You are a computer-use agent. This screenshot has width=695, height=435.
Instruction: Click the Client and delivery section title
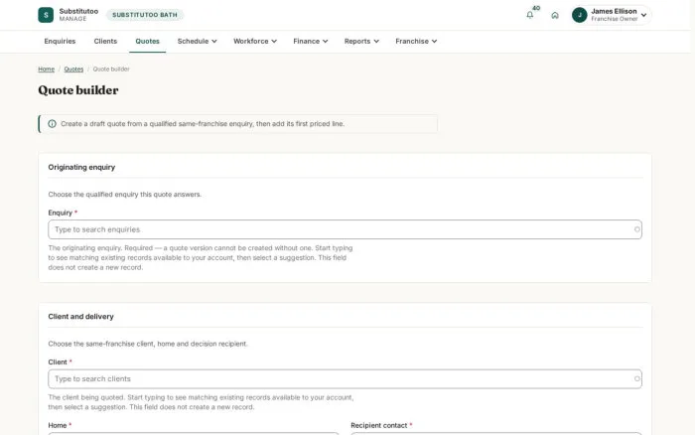[80, 316]
